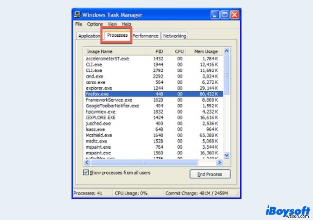Switch to the Processes tab
Viewport: 313px width, 220px height.
coord(117,35)
